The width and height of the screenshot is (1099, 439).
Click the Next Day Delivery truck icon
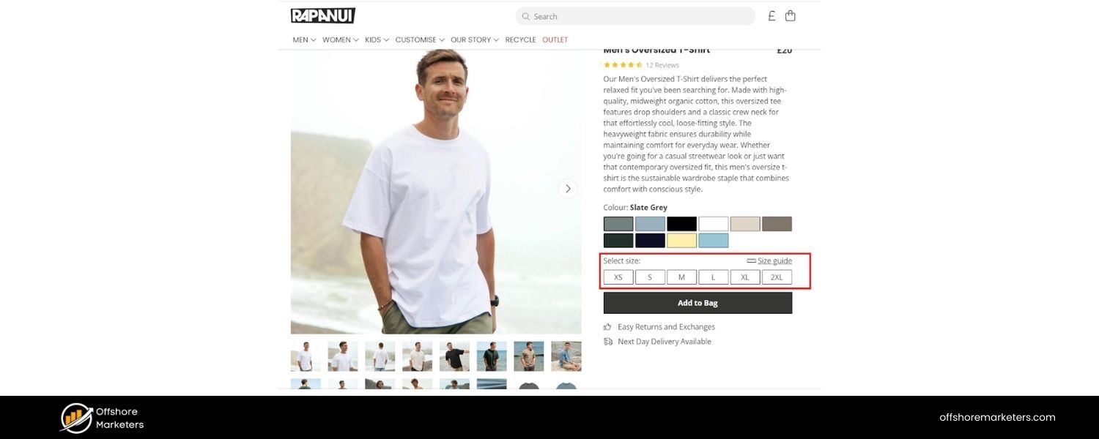607,342
